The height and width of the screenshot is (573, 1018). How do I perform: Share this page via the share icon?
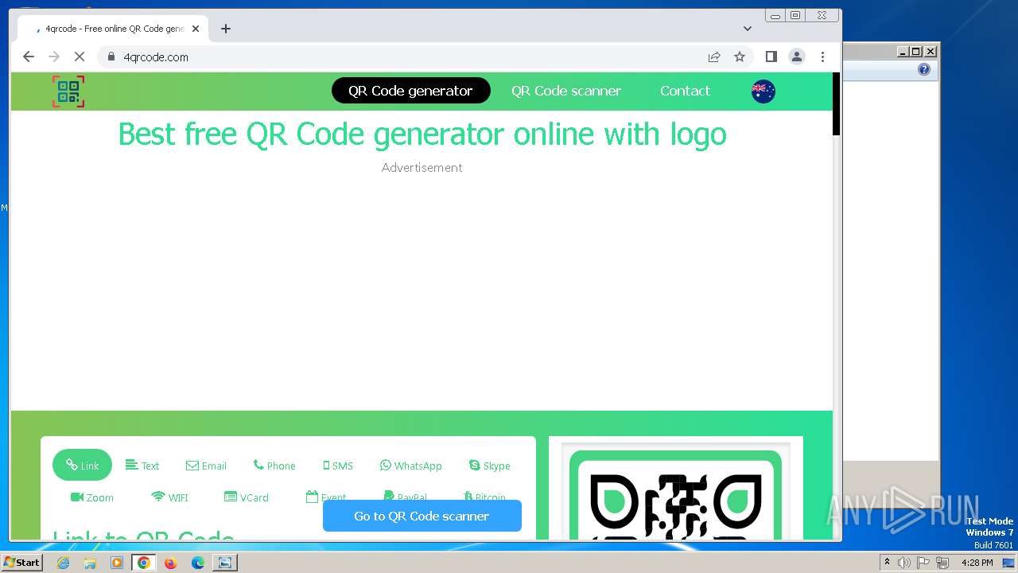pos(714,57)
